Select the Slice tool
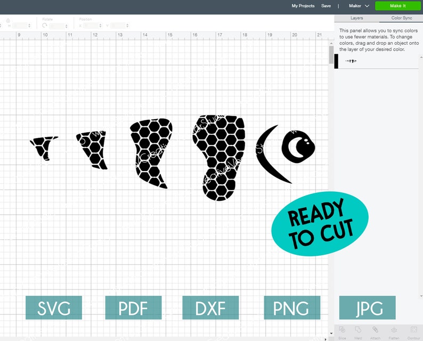Screen dimensions: 423x341 click(x=342, y=332)
